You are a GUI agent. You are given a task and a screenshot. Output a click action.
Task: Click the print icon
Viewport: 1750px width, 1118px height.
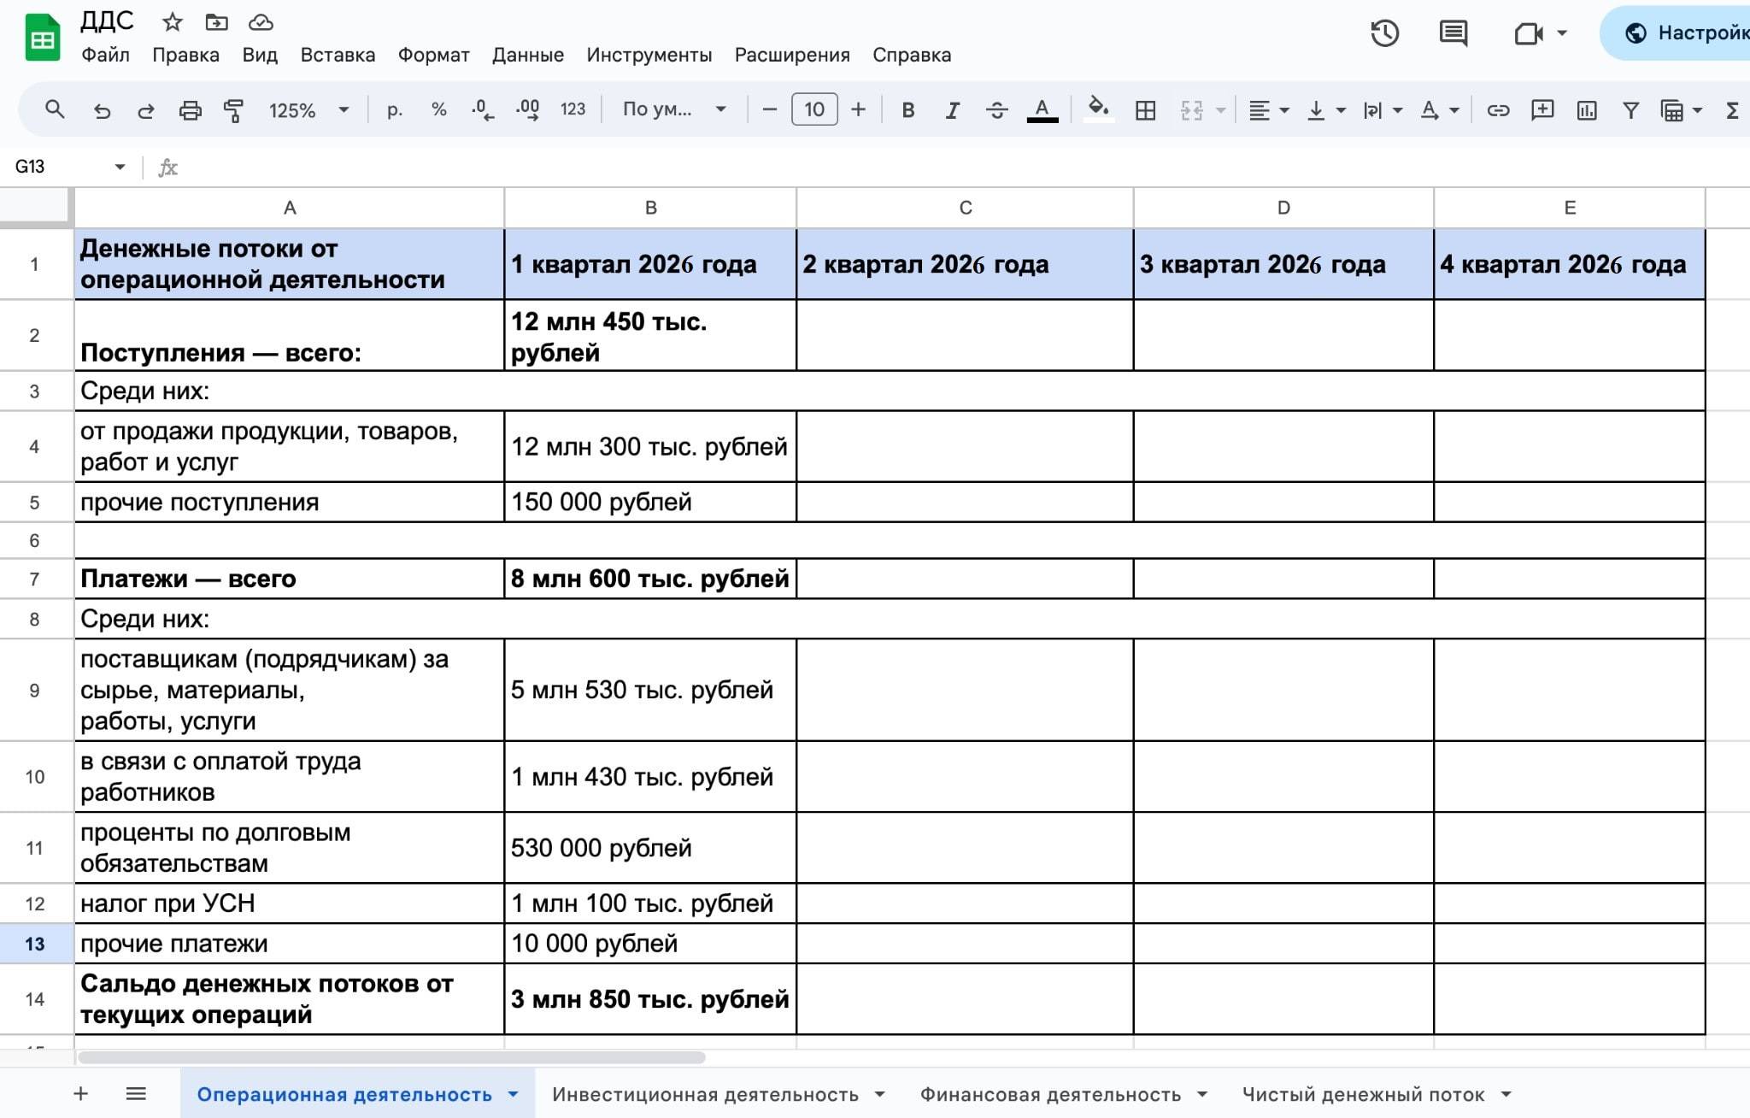190,110
